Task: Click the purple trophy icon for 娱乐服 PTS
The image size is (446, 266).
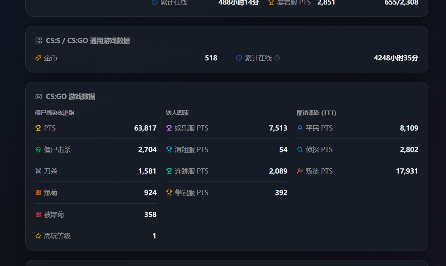Action: [169, 128]
